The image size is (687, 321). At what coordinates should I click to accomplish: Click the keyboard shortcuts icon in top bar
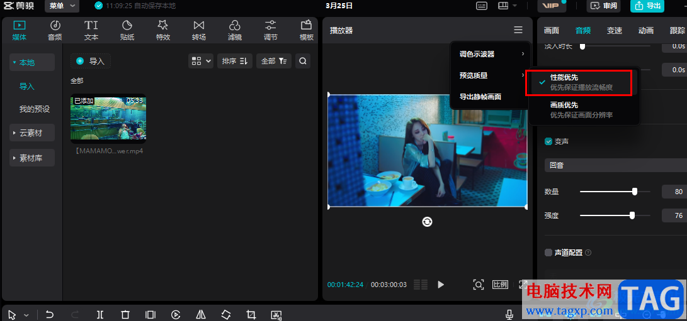pos(482,6)
